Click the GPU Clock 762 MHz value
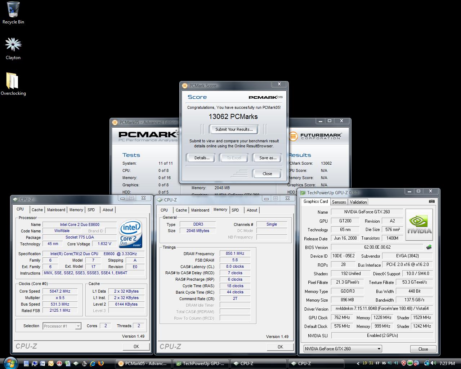461x369 pixels. [x=342, y=317]
